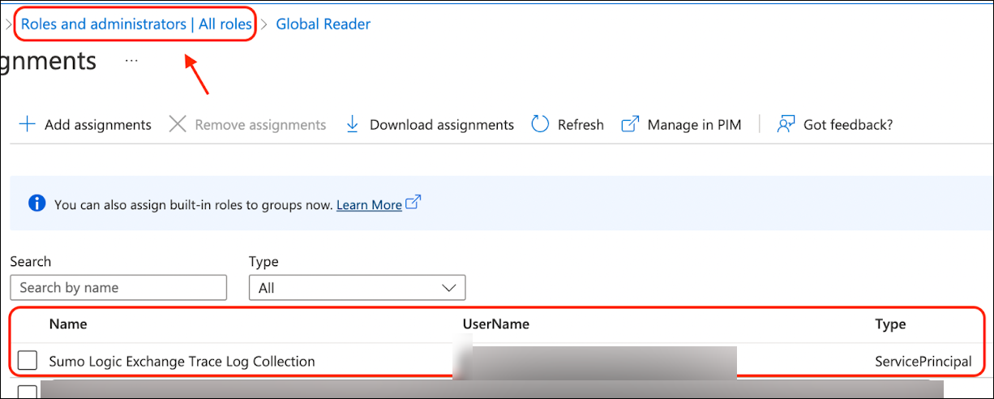This screenshot has width=994, height=399.
Task: Click the Search by name field
Action: click(x=118, y=288)
